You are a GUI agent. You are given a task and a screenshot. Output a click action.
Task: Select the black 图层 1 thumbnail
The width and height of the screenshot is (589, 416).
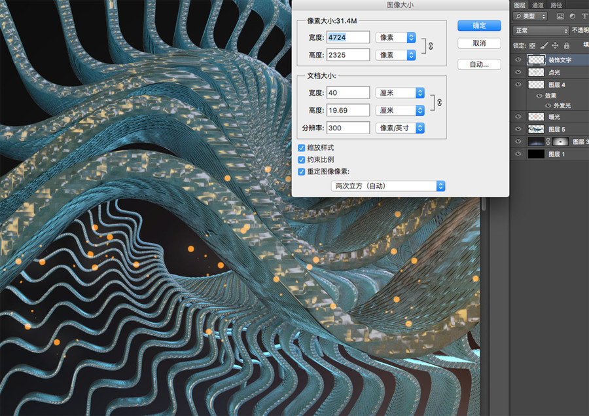[x=536, y=154]
